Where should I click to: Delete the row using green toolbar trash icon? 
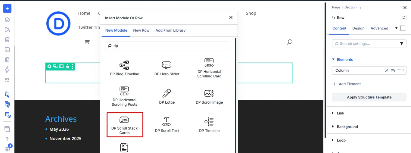(67, 66)
